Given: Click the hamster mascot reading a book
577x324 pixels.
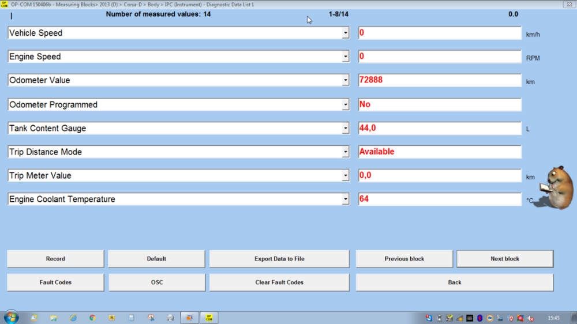Looking at the screenshot, I should point(556,187).
